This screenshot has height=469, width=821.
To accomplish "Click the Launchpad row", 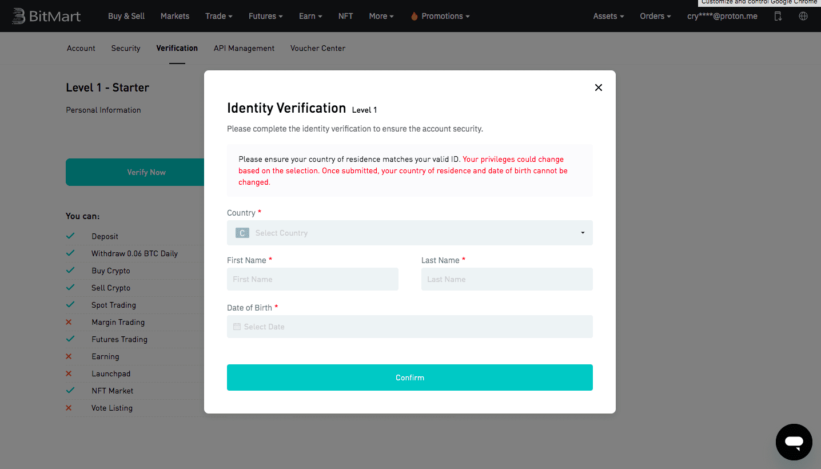I will pos(111,373).
